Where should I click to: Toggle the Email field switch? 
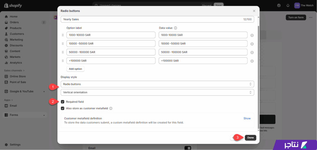pos(187,148)
